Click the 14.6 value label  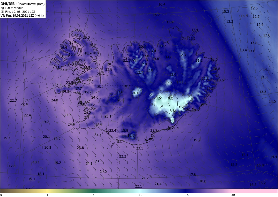(169, 57)
